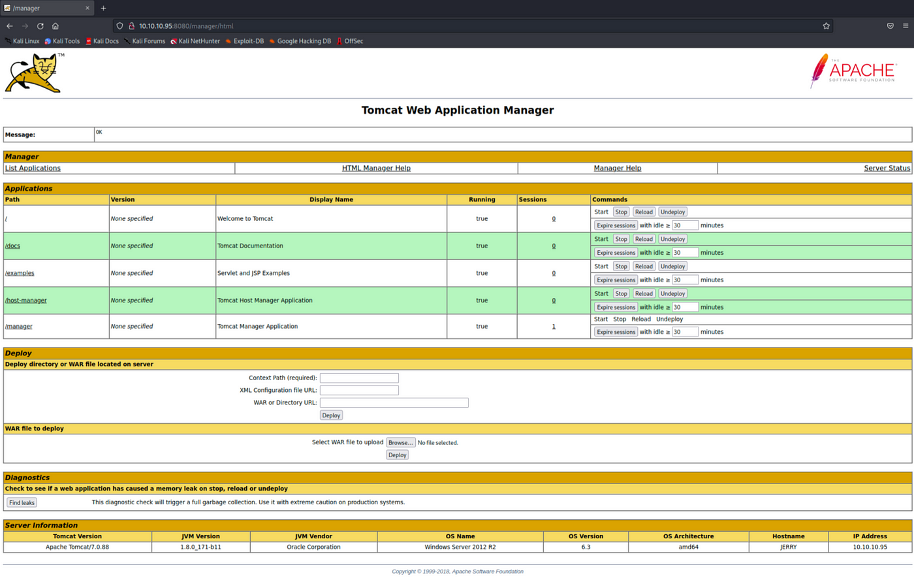
Task: Open the Pocket save icon
Action: coord(890,26)
